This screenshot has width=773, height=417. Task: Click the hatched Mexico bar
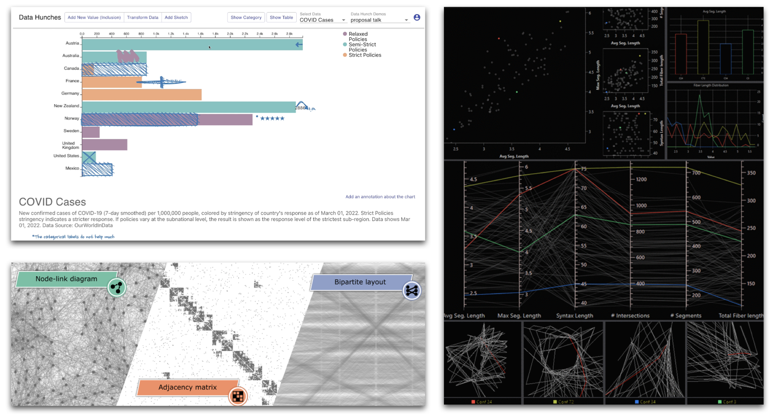(97, 170)
